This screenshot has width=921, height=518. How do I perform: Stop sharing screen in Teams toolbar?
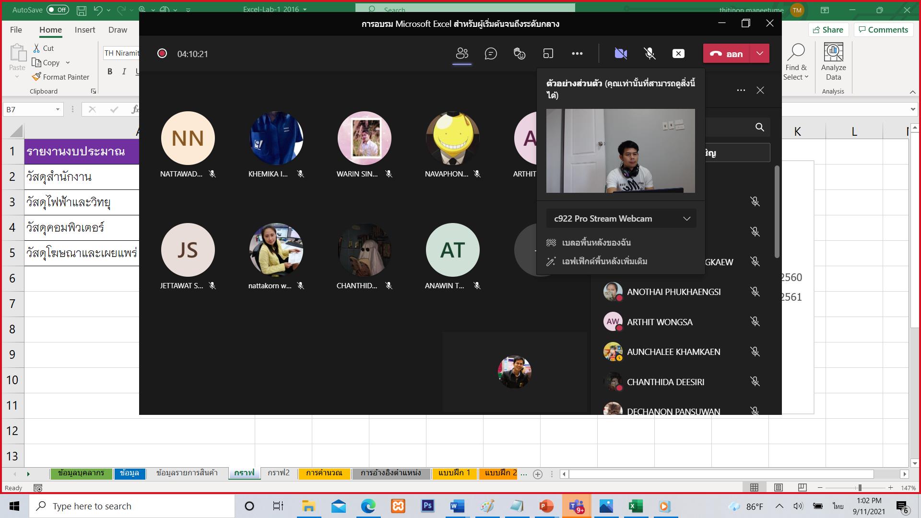678,54
